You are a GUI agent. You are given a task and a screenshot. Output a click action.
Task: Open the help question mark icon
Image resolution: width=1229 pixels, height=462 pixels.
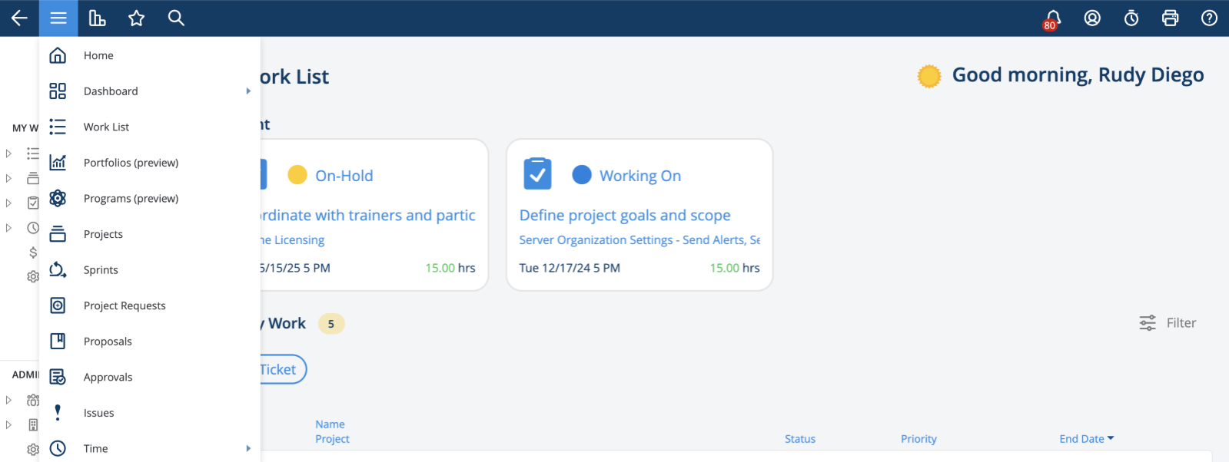point(1210,18)
